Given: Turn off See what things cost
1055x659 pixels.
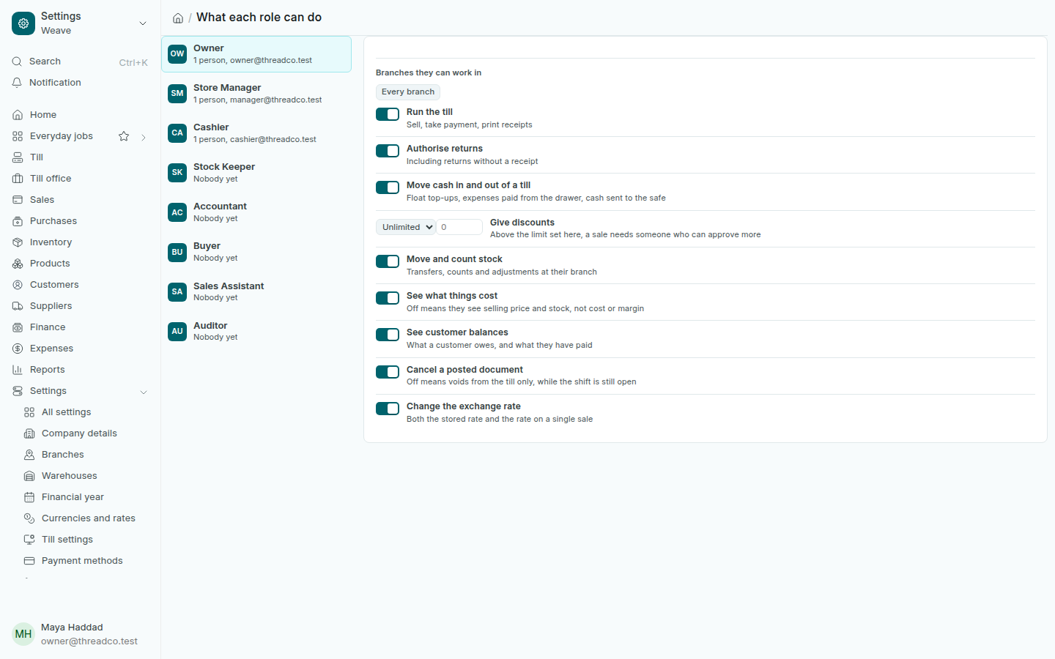Looking at the screenshot, I should (x=388, y=298).
